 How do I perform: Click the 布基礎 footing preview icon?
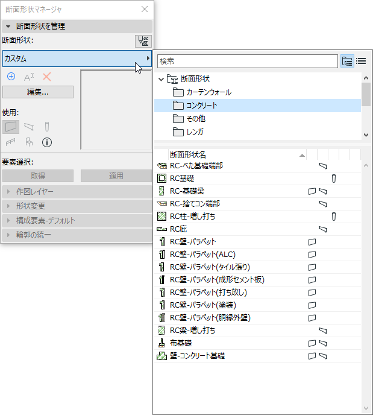click(161, 343)
